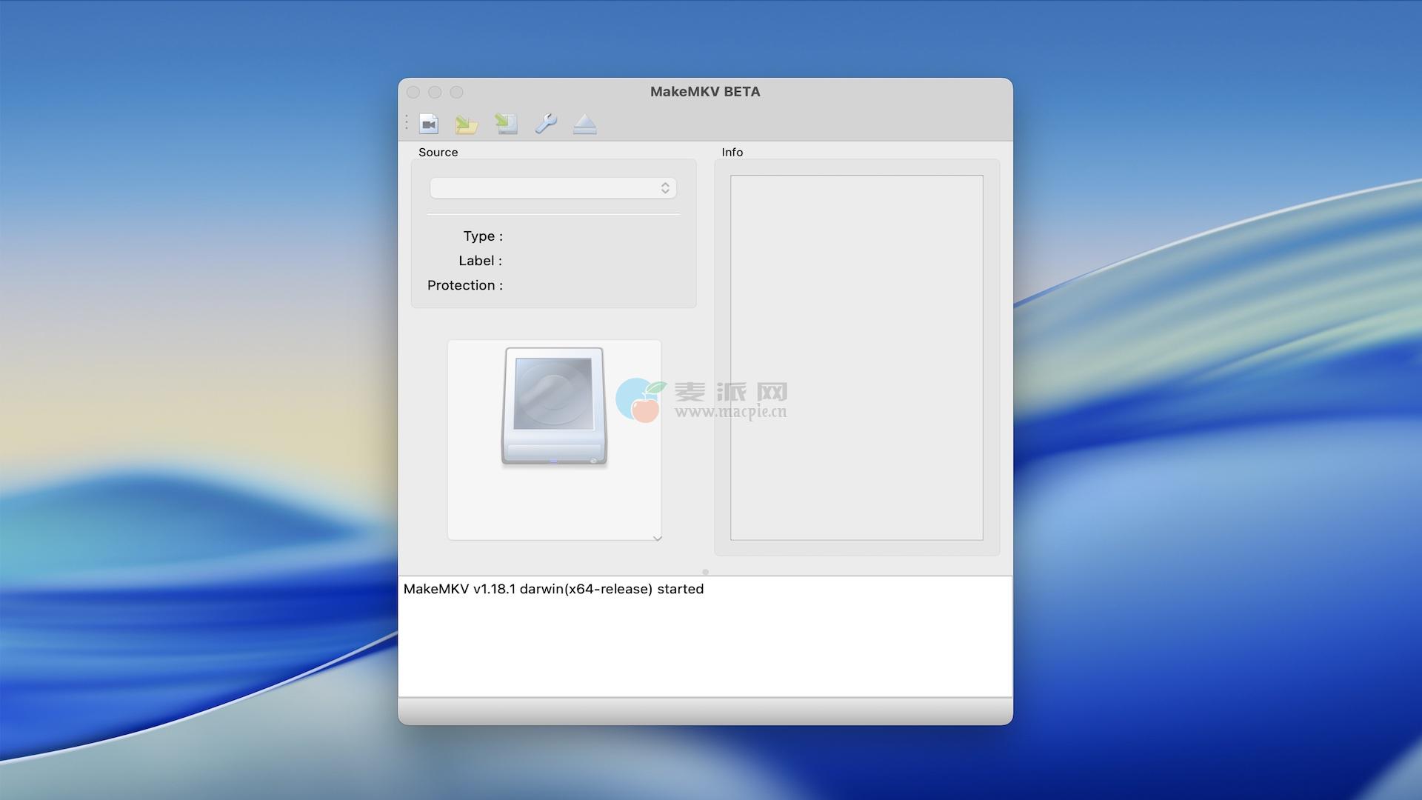The width and height of the screenshot is (1422, 800).
Task: Zoom the MakeMKV window
Action: pyautogui.click(x=457, y=92)
